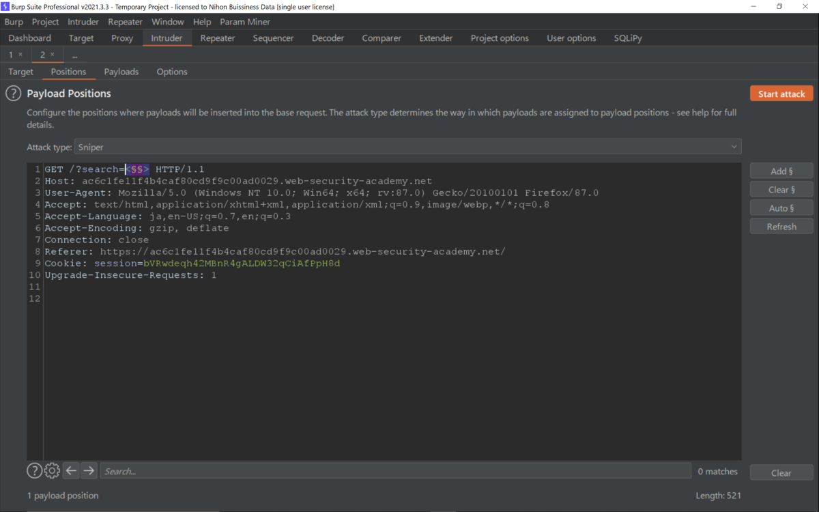Open the Repeater menu
The height and width of the screenshot is (512, 819).
tap(126, 22)
